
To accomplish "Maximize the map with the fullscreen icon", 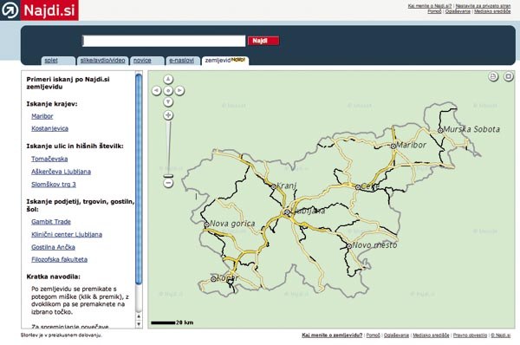I will 508,76.
